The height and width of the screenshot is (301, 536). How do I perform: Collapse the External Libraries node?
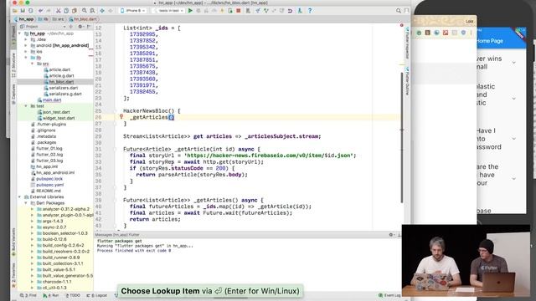coord(19,197)
